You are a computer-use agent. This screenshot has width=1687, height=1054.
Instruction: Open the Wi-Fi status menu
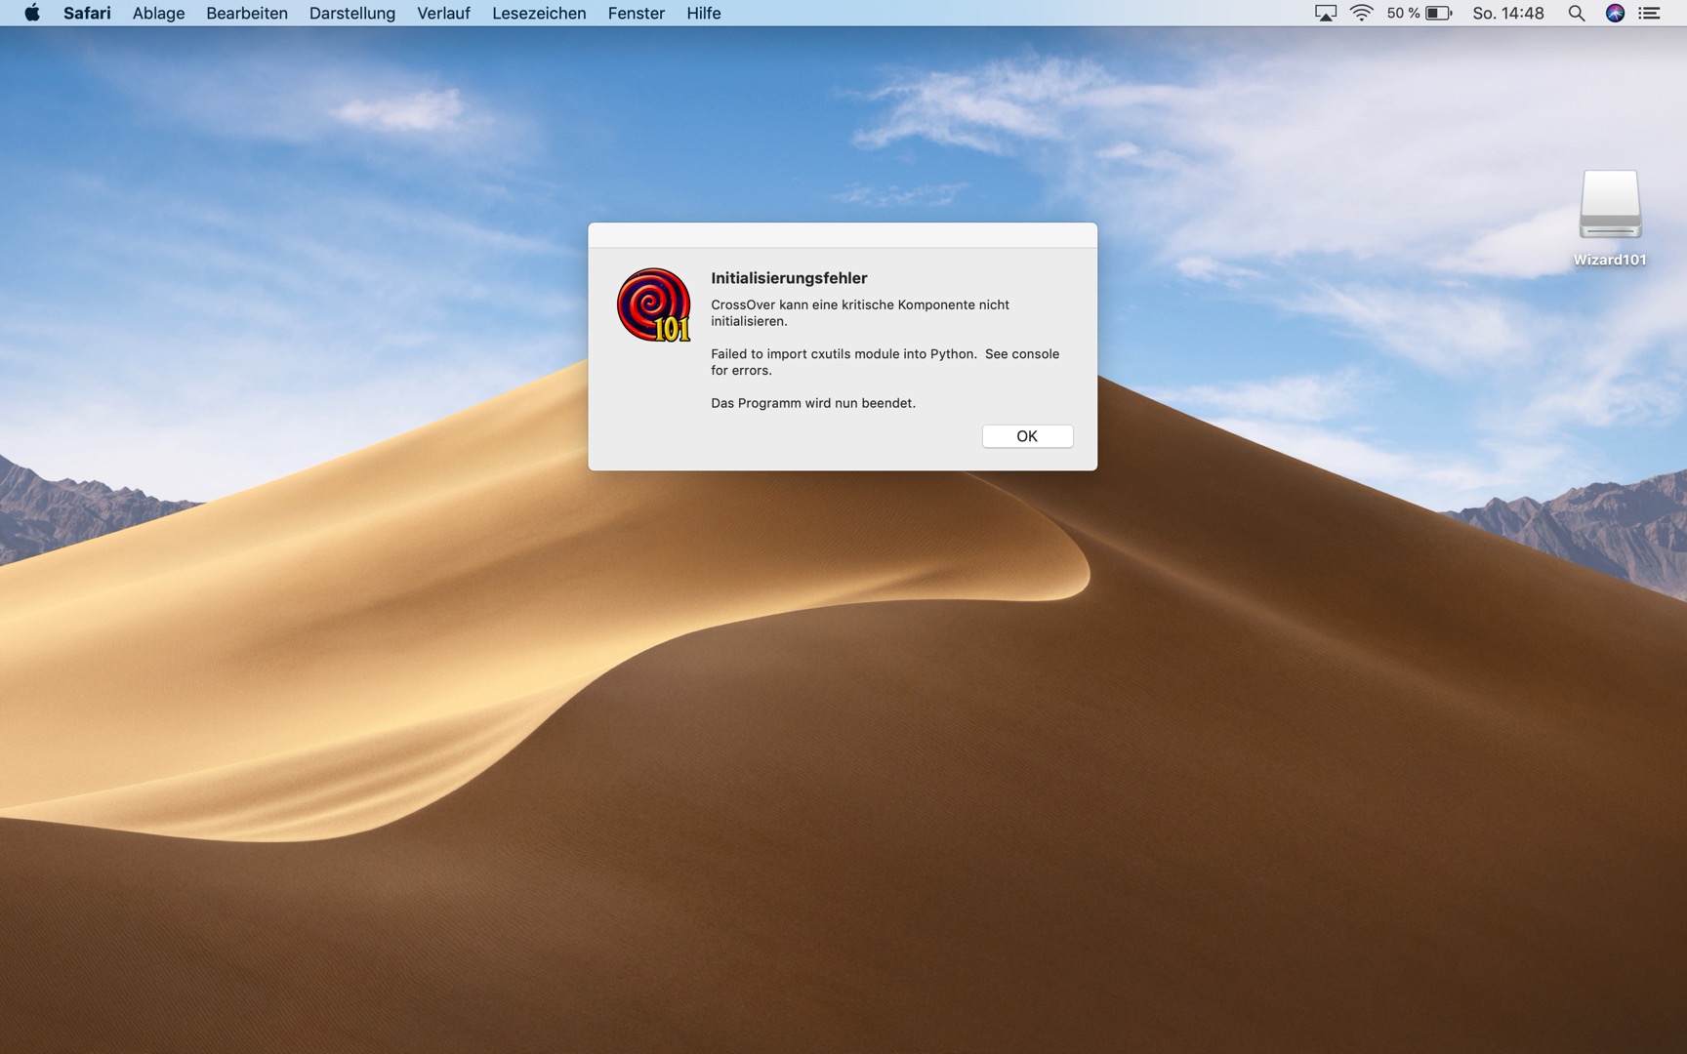[x=1361, y=13]
